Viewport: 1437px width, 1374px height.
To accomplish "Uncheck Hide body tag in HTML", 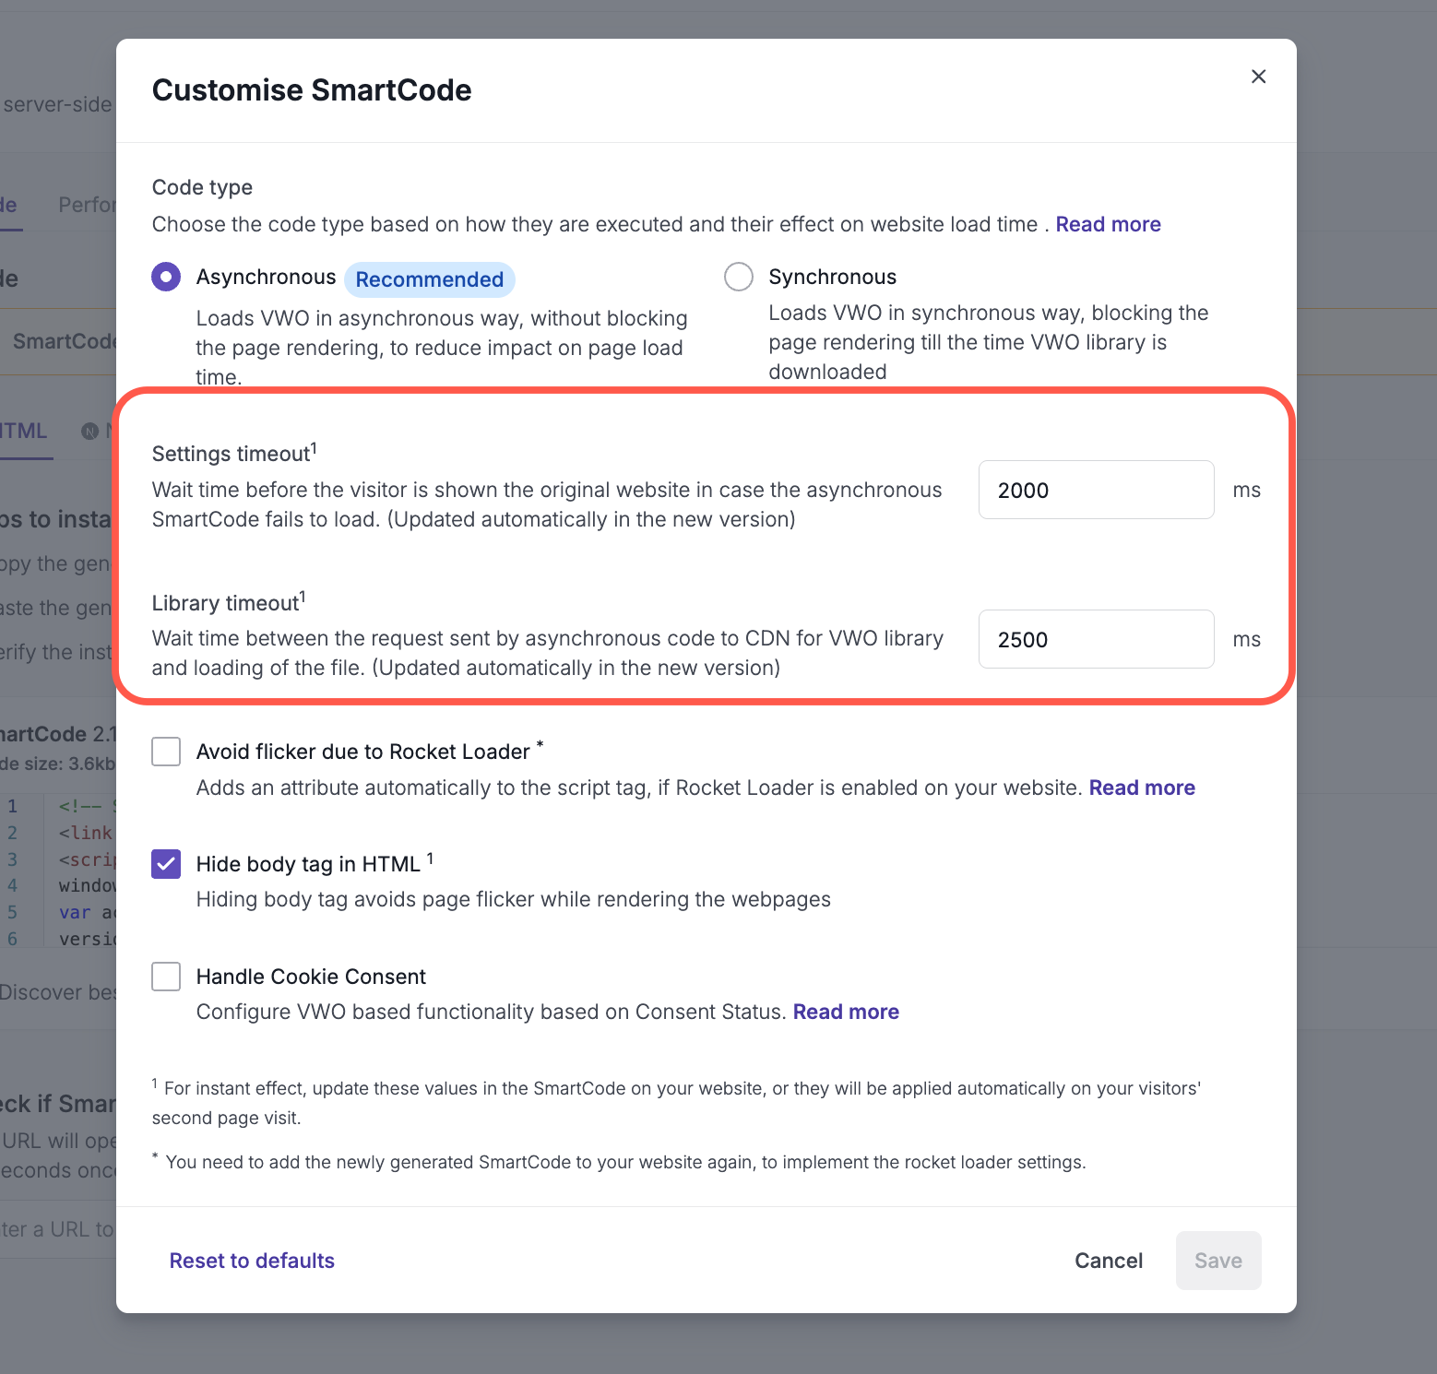I will 166,864.
